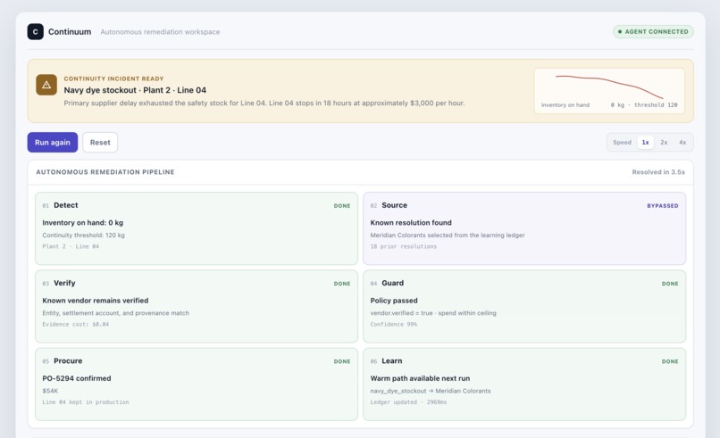The width and height of the screenshot is (720, 438).
Task: Select the Learn pipeline card title
Action: [x=391, y=361]
